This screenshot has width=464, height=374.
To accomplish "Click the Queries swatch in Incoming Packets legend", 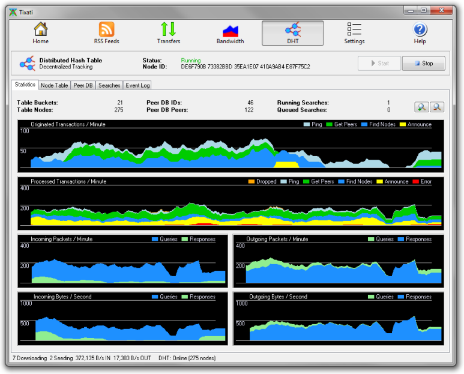I will (x=155, y=239).
